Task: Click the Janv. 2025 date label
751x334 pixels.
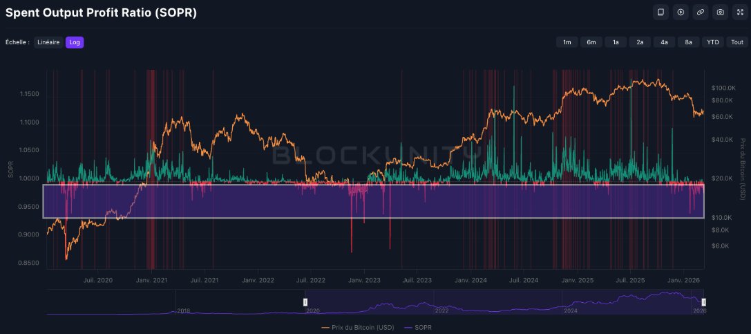Action: click(578, 280)
